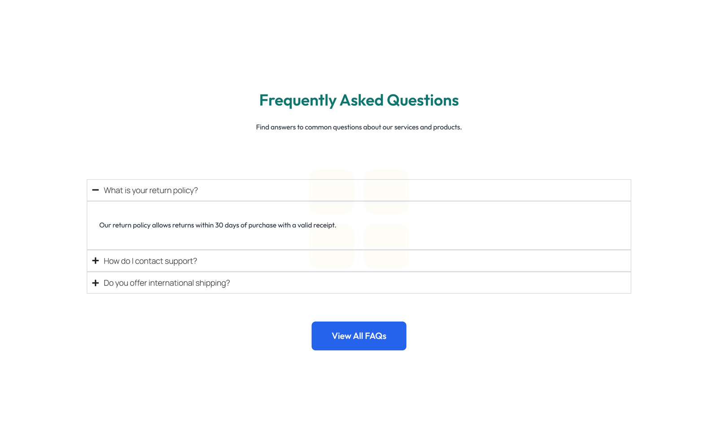
Task: Select the question 'What is your return policy?'
Action: point(150,190)
